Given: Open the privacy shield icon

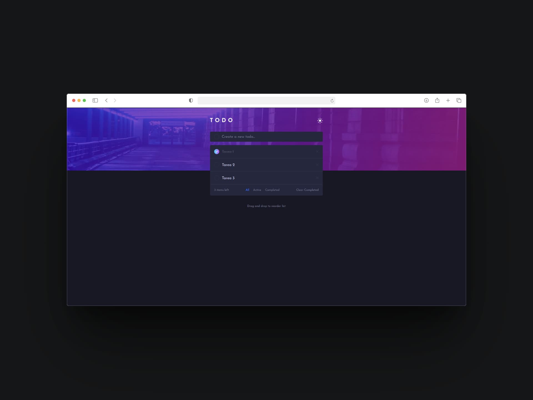Looking at the screenshot, I should pos(191,101).
